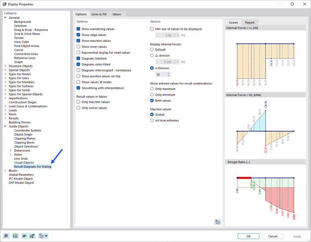This screenshot has height=242, width=311.
Task: Collapse Guide Objects category
Action: (5, 126)
